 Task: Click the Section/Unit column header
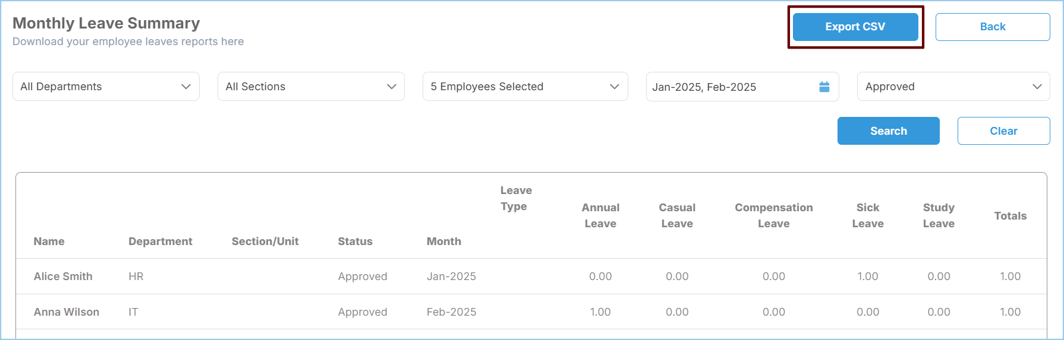point(265,242)
